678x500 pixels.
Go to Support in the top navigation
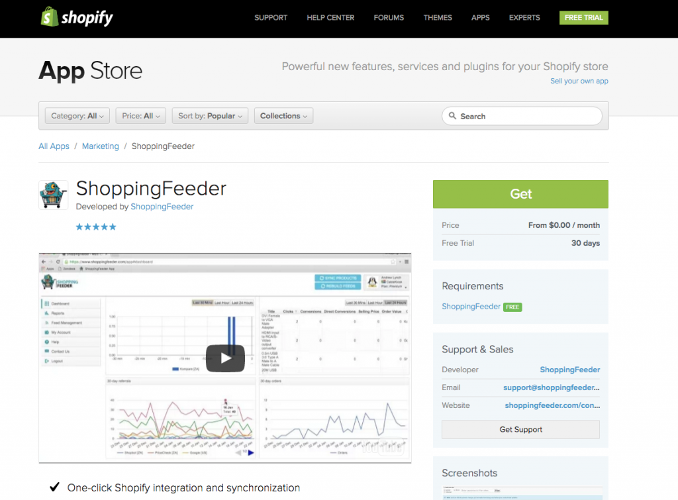tap(271, 18)
